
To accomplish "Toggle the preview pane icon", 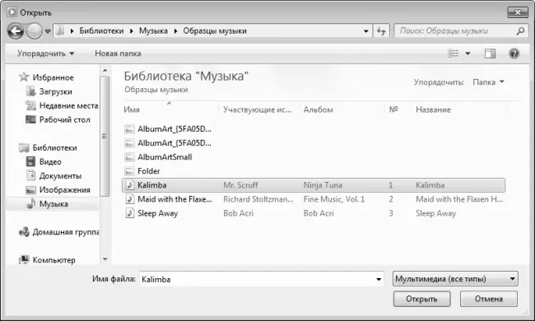I will [490, 53].
